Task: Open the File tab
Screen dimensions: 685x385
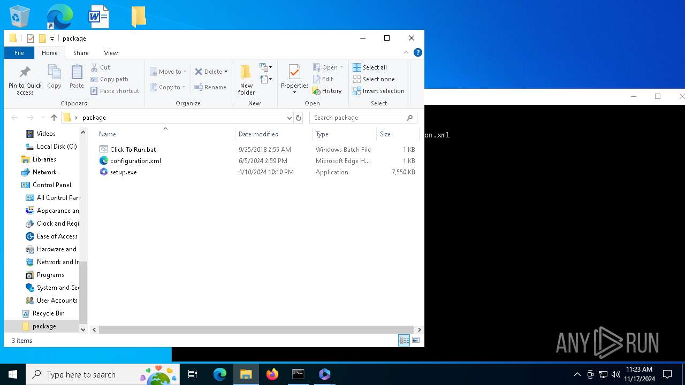Action: point(19,53)
